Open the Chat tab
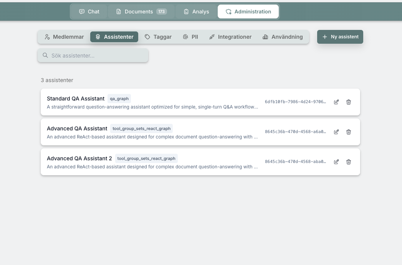The width and height of the screenshot is (402, 265). coord(89,12)
